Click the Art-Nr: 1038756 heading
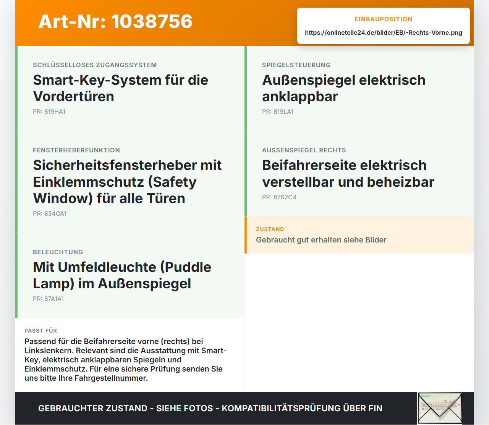The image size is (489, 425). pyautogui.click(x=115, y=21)
